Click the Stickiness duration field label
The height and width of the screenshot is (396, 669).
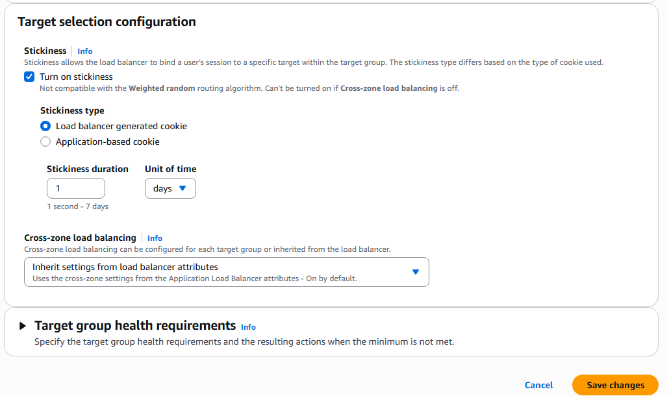tap(88, 169)
